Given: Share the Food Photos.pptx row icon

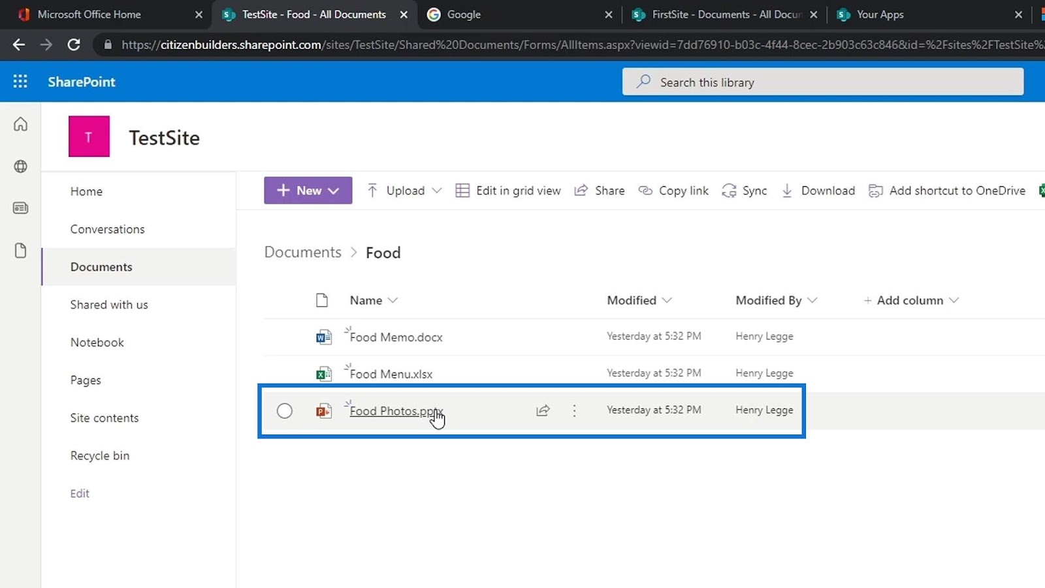Looking at the screenshot, I should tap(543, 410).
